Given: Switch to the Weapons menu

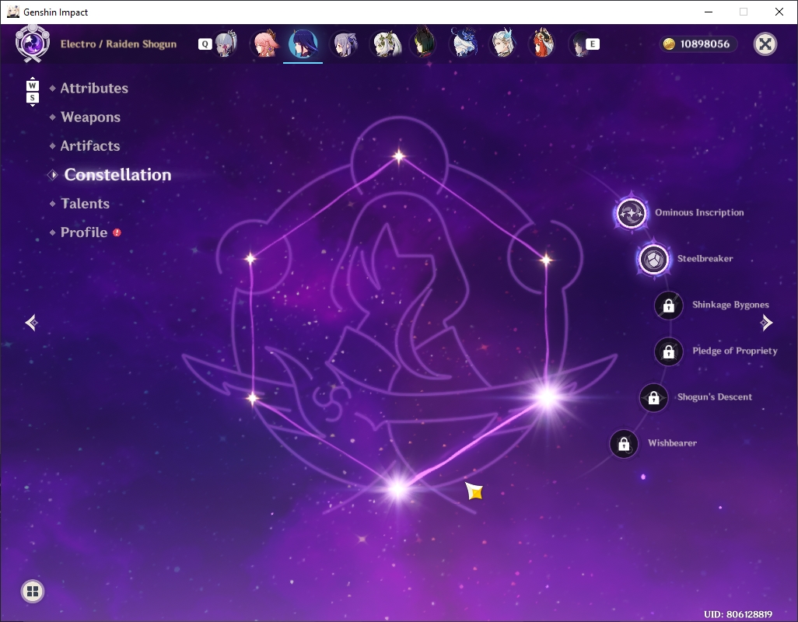Looking at the screenshot, I should click(x=90, y=117).
